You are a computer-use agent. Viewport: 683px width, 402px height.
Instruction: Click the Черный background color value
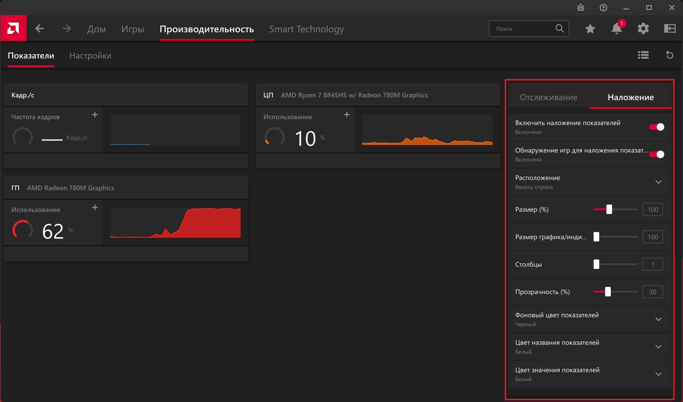[525, 324]
